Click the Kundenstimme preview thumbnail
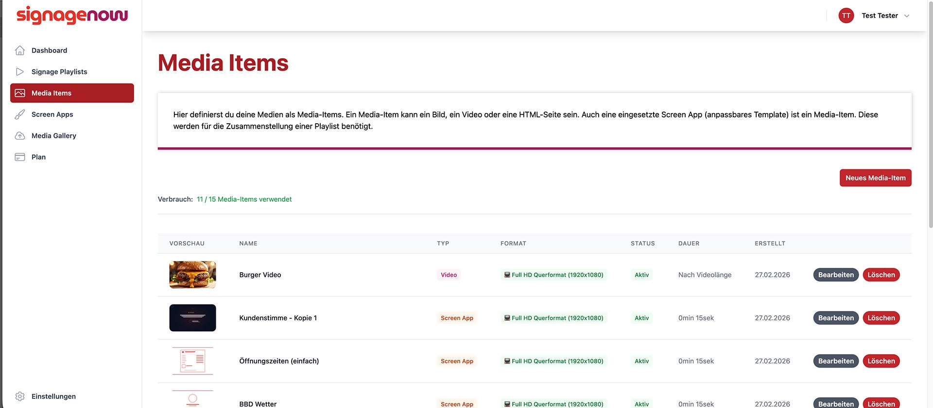933x408 pixels. pos(192,318)
